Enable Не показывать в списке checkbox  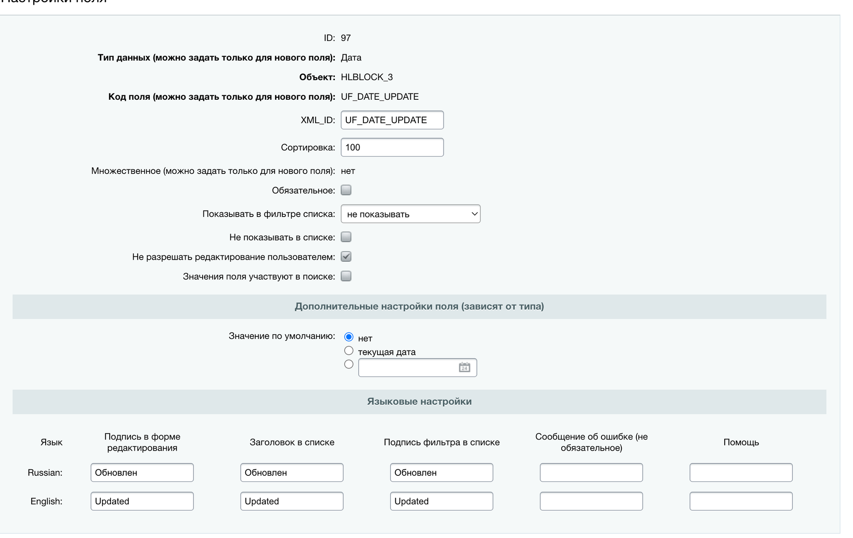click(346, 237)
